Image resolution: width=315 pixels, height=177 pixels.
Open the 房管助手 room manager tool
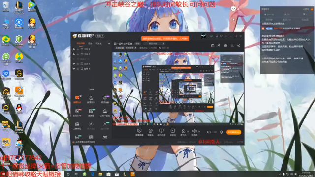(x=91, y=99)
